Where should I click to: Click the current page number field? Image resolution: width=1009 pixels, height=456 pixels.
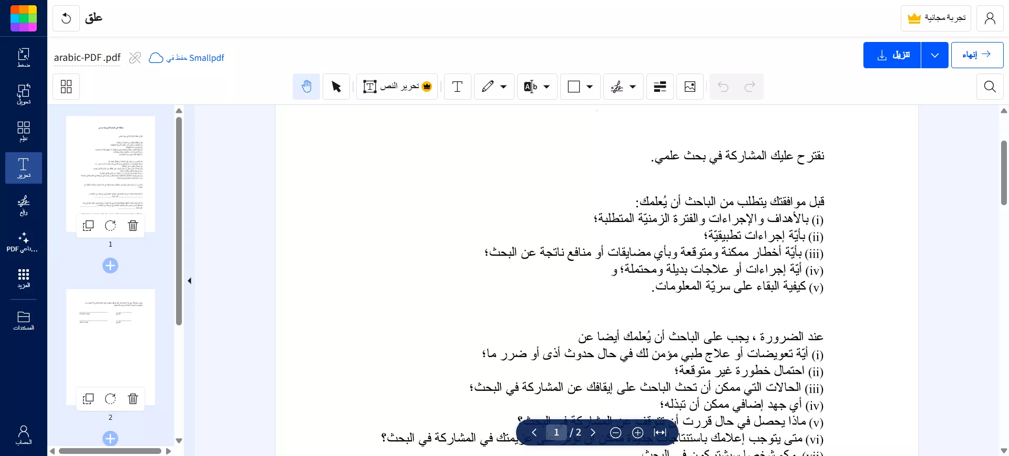click(556, 432)
